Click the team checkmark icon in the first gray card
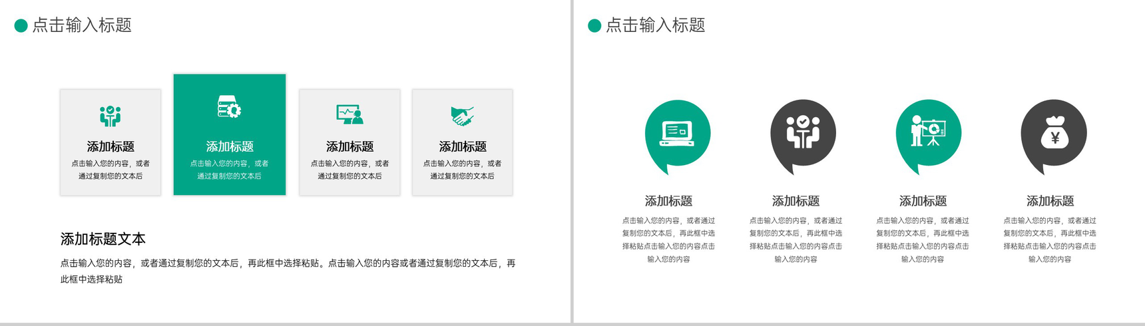Screen dimensions: 1145x326 click(x=111, y=116)
